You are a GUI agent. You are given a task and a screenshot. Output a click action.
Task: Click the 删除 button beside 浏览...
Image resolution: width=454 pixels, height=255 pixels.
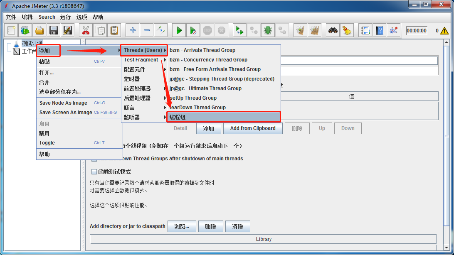(210, 226)
